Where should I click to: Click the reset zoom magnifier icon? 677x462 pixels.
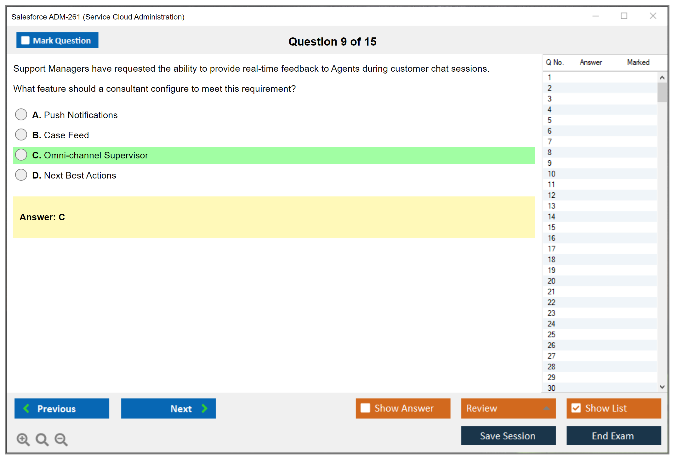click(42, 439)
